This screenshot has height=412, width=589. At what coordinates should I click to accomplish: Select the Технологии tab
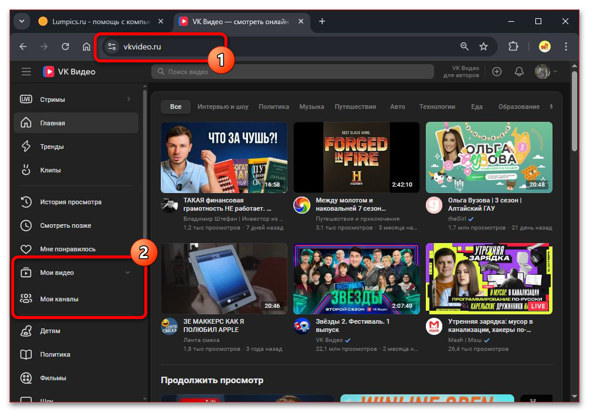(x=437, y=107)
